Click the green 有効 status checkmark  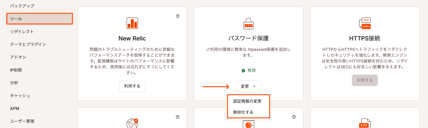coord(243,70)
